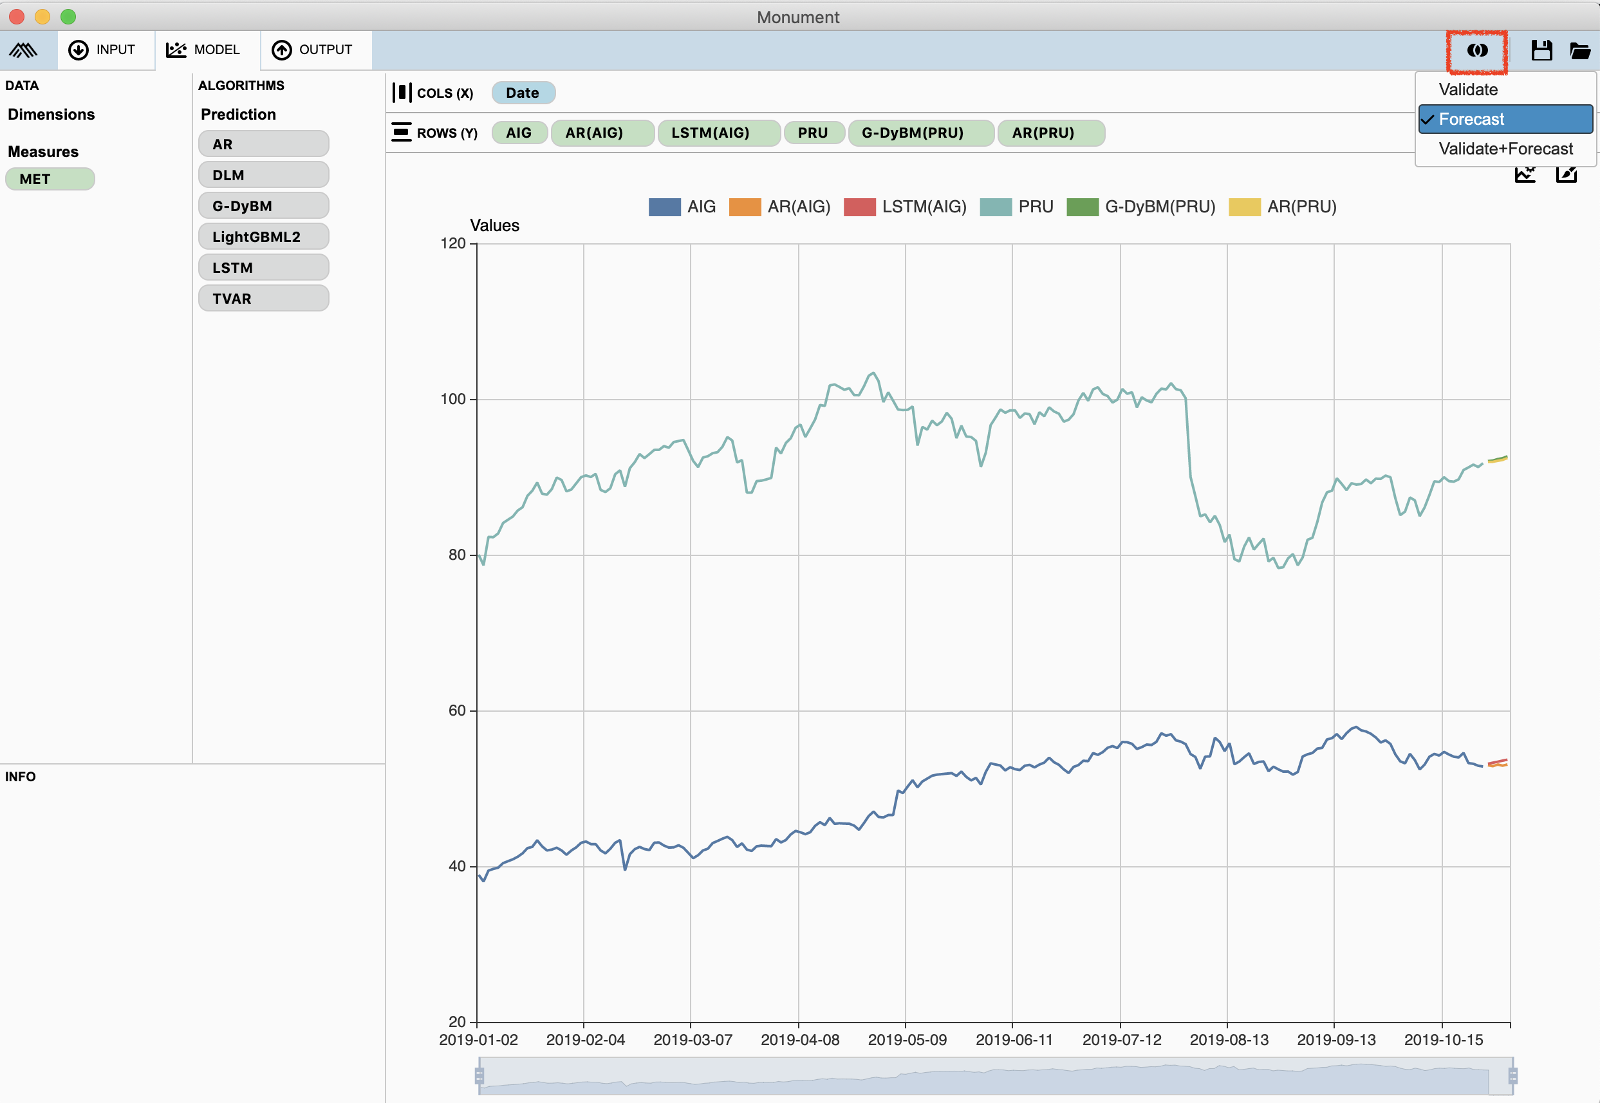The image size is (1600, 1103).
Task: Click the Monument logo icon
Action: point(24,50)
